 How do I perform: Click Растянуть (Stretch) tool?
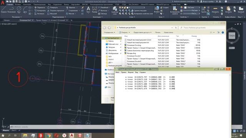point(39,14)
